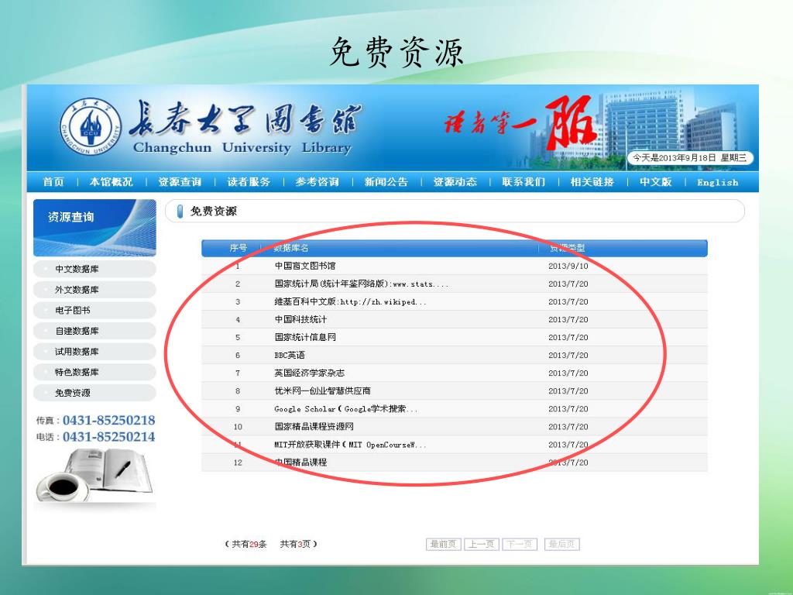Open the MIT开放获取课件 resource

tap(351, 445)
